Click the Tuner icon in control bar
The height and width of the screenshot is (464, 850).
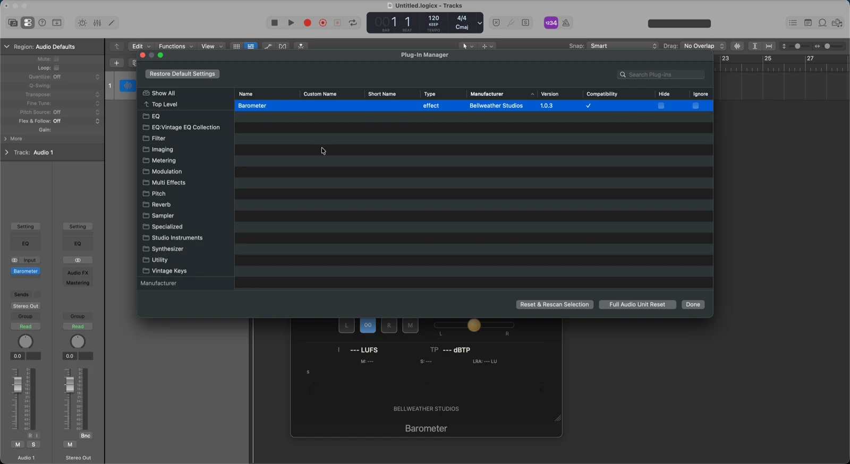point(511,23)
